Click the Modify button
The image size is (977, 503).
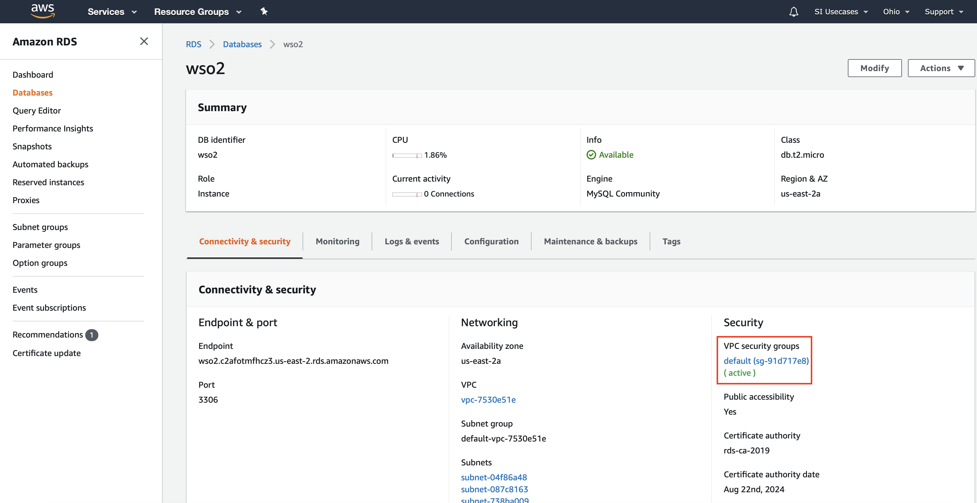coord(874,68)
